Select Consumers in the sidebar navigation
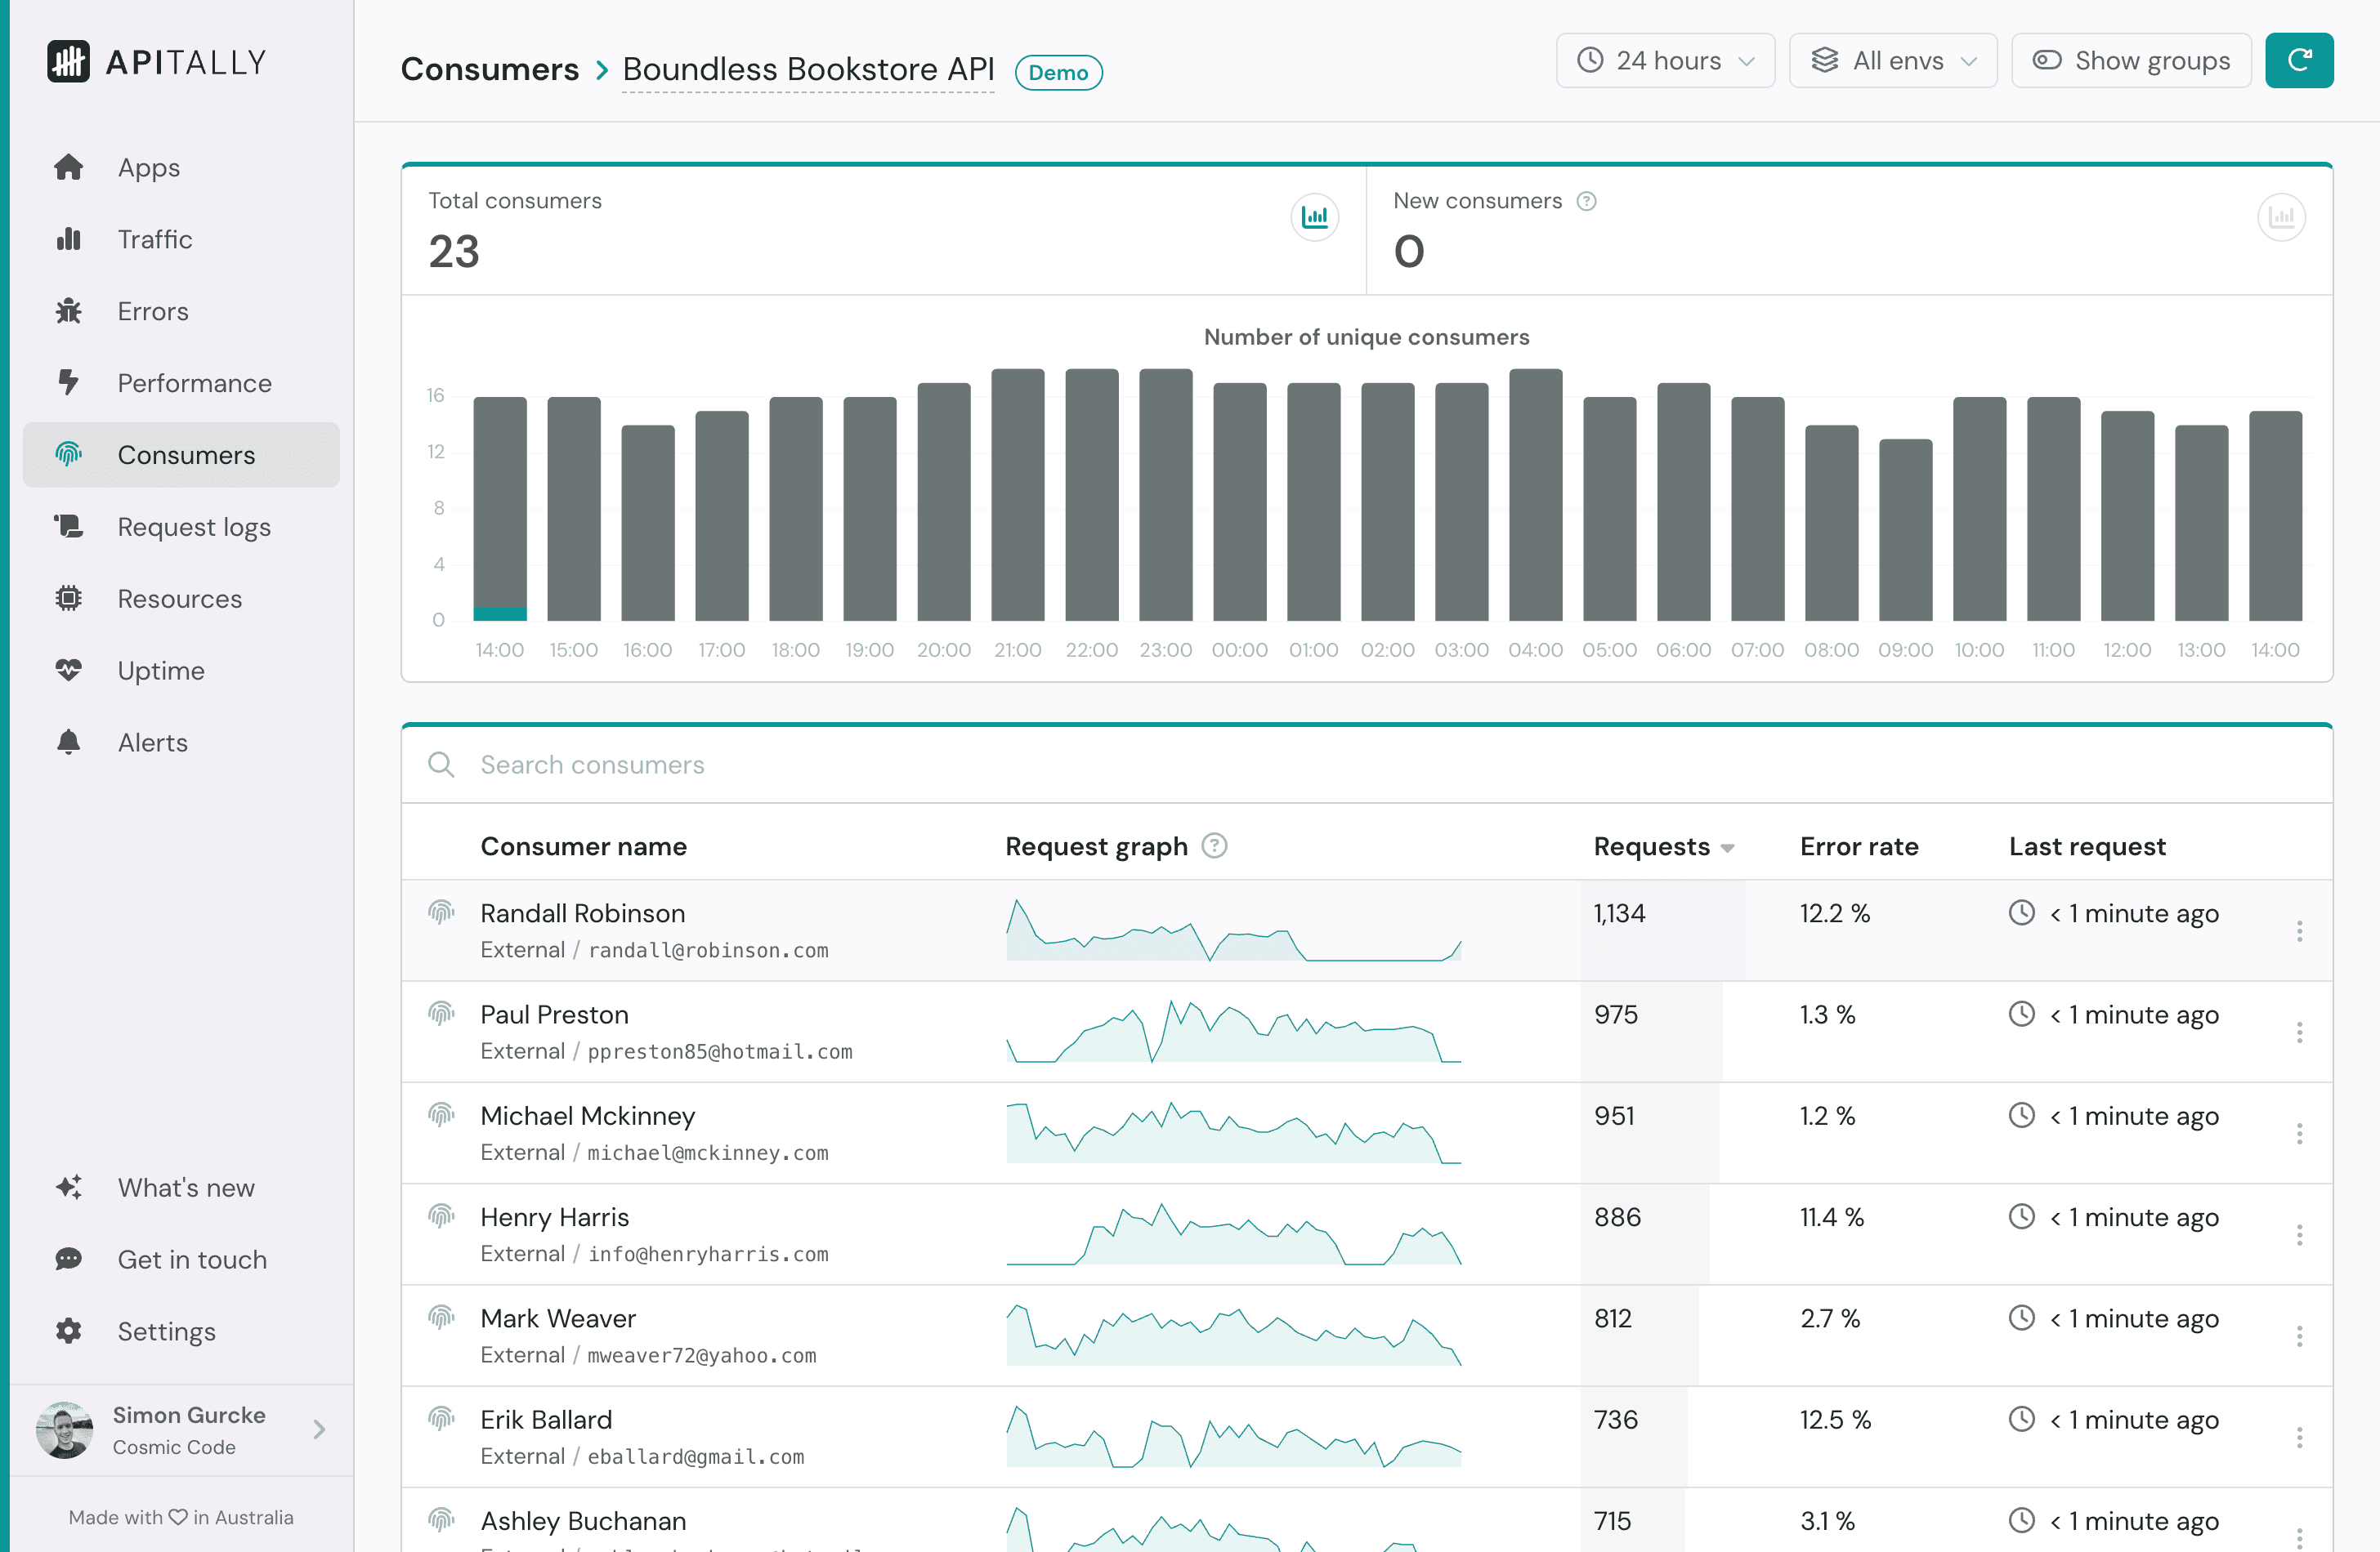 click(185, 455)
